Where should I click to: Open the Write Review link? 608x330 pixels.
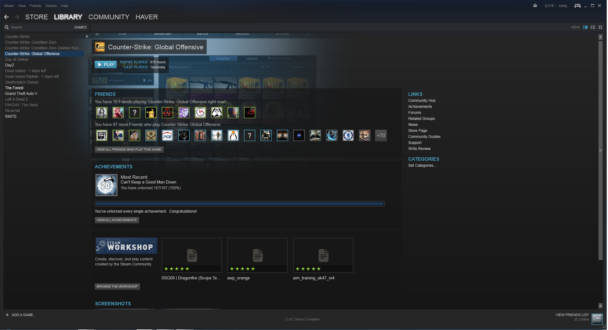pyautogui.click(x=419, y=149)
